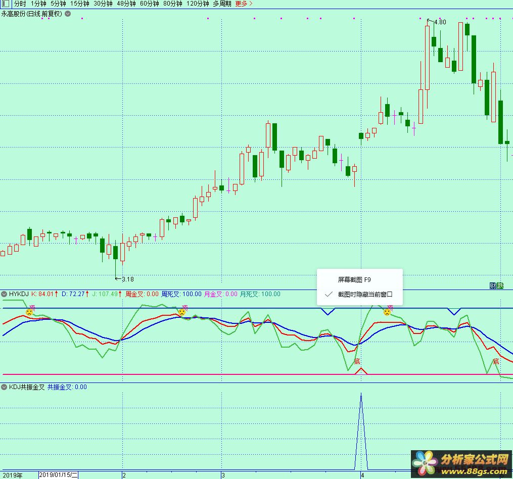Open the 15分钟 chart period
The image size is (513, 479).
tap(79, 4)
